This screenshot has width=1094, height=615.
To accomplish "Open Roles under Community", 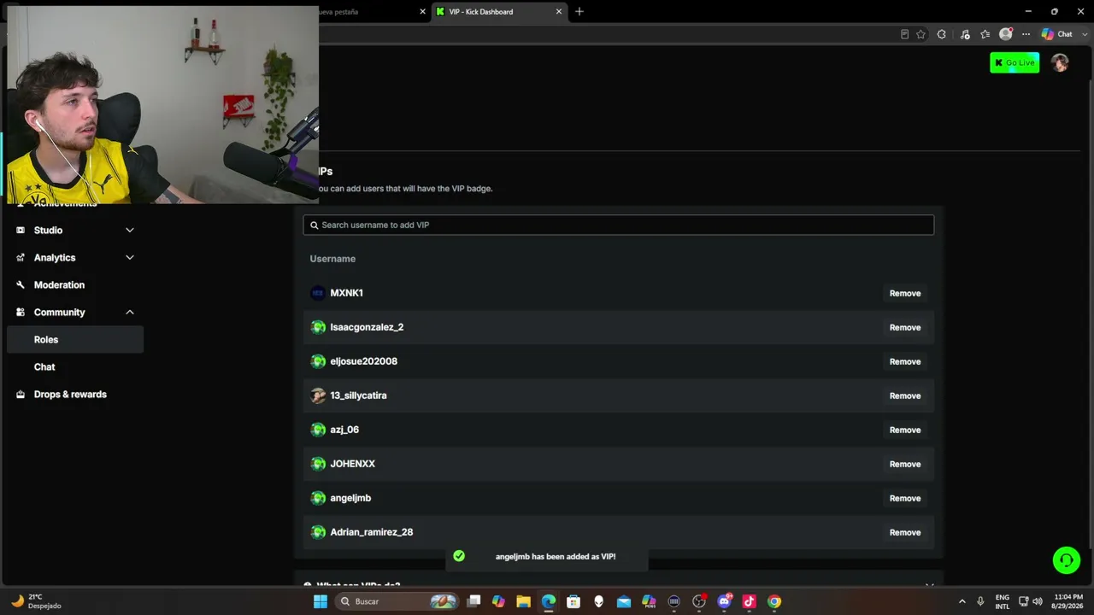I will tap(75, 339).
